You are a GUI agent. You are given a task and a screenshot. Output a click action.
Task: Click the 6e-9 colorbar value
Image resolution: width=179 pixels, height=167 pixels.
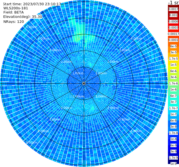(x=173, y=145)
